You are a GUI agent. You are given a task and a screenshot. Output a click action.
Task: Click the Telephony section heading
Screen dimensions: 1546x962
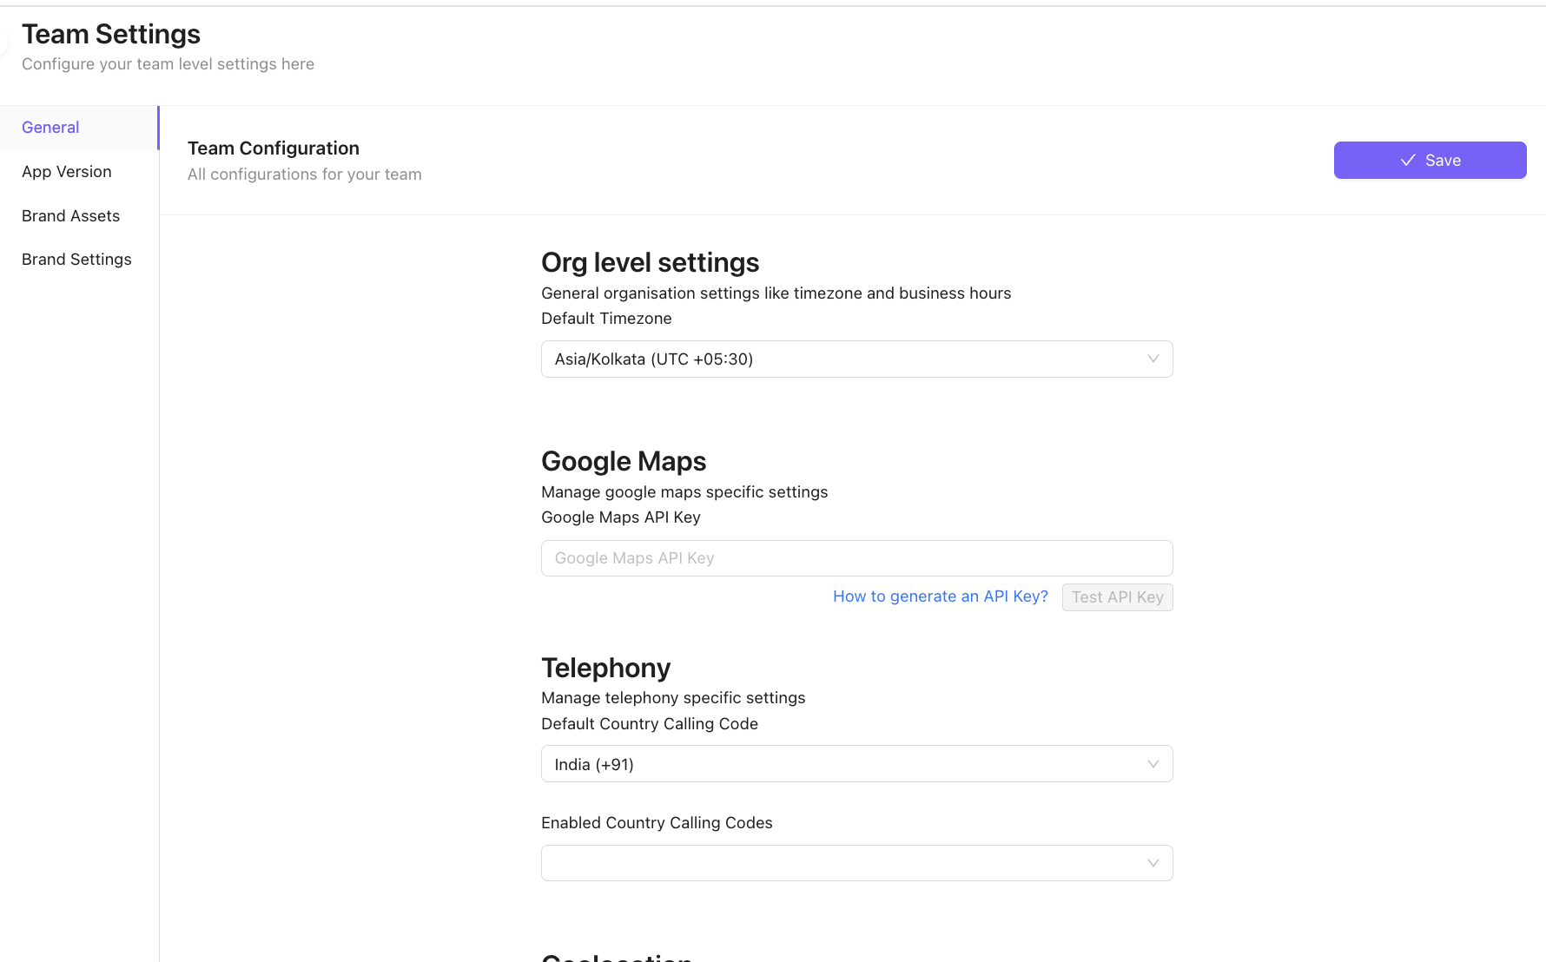tap(605, 668)
